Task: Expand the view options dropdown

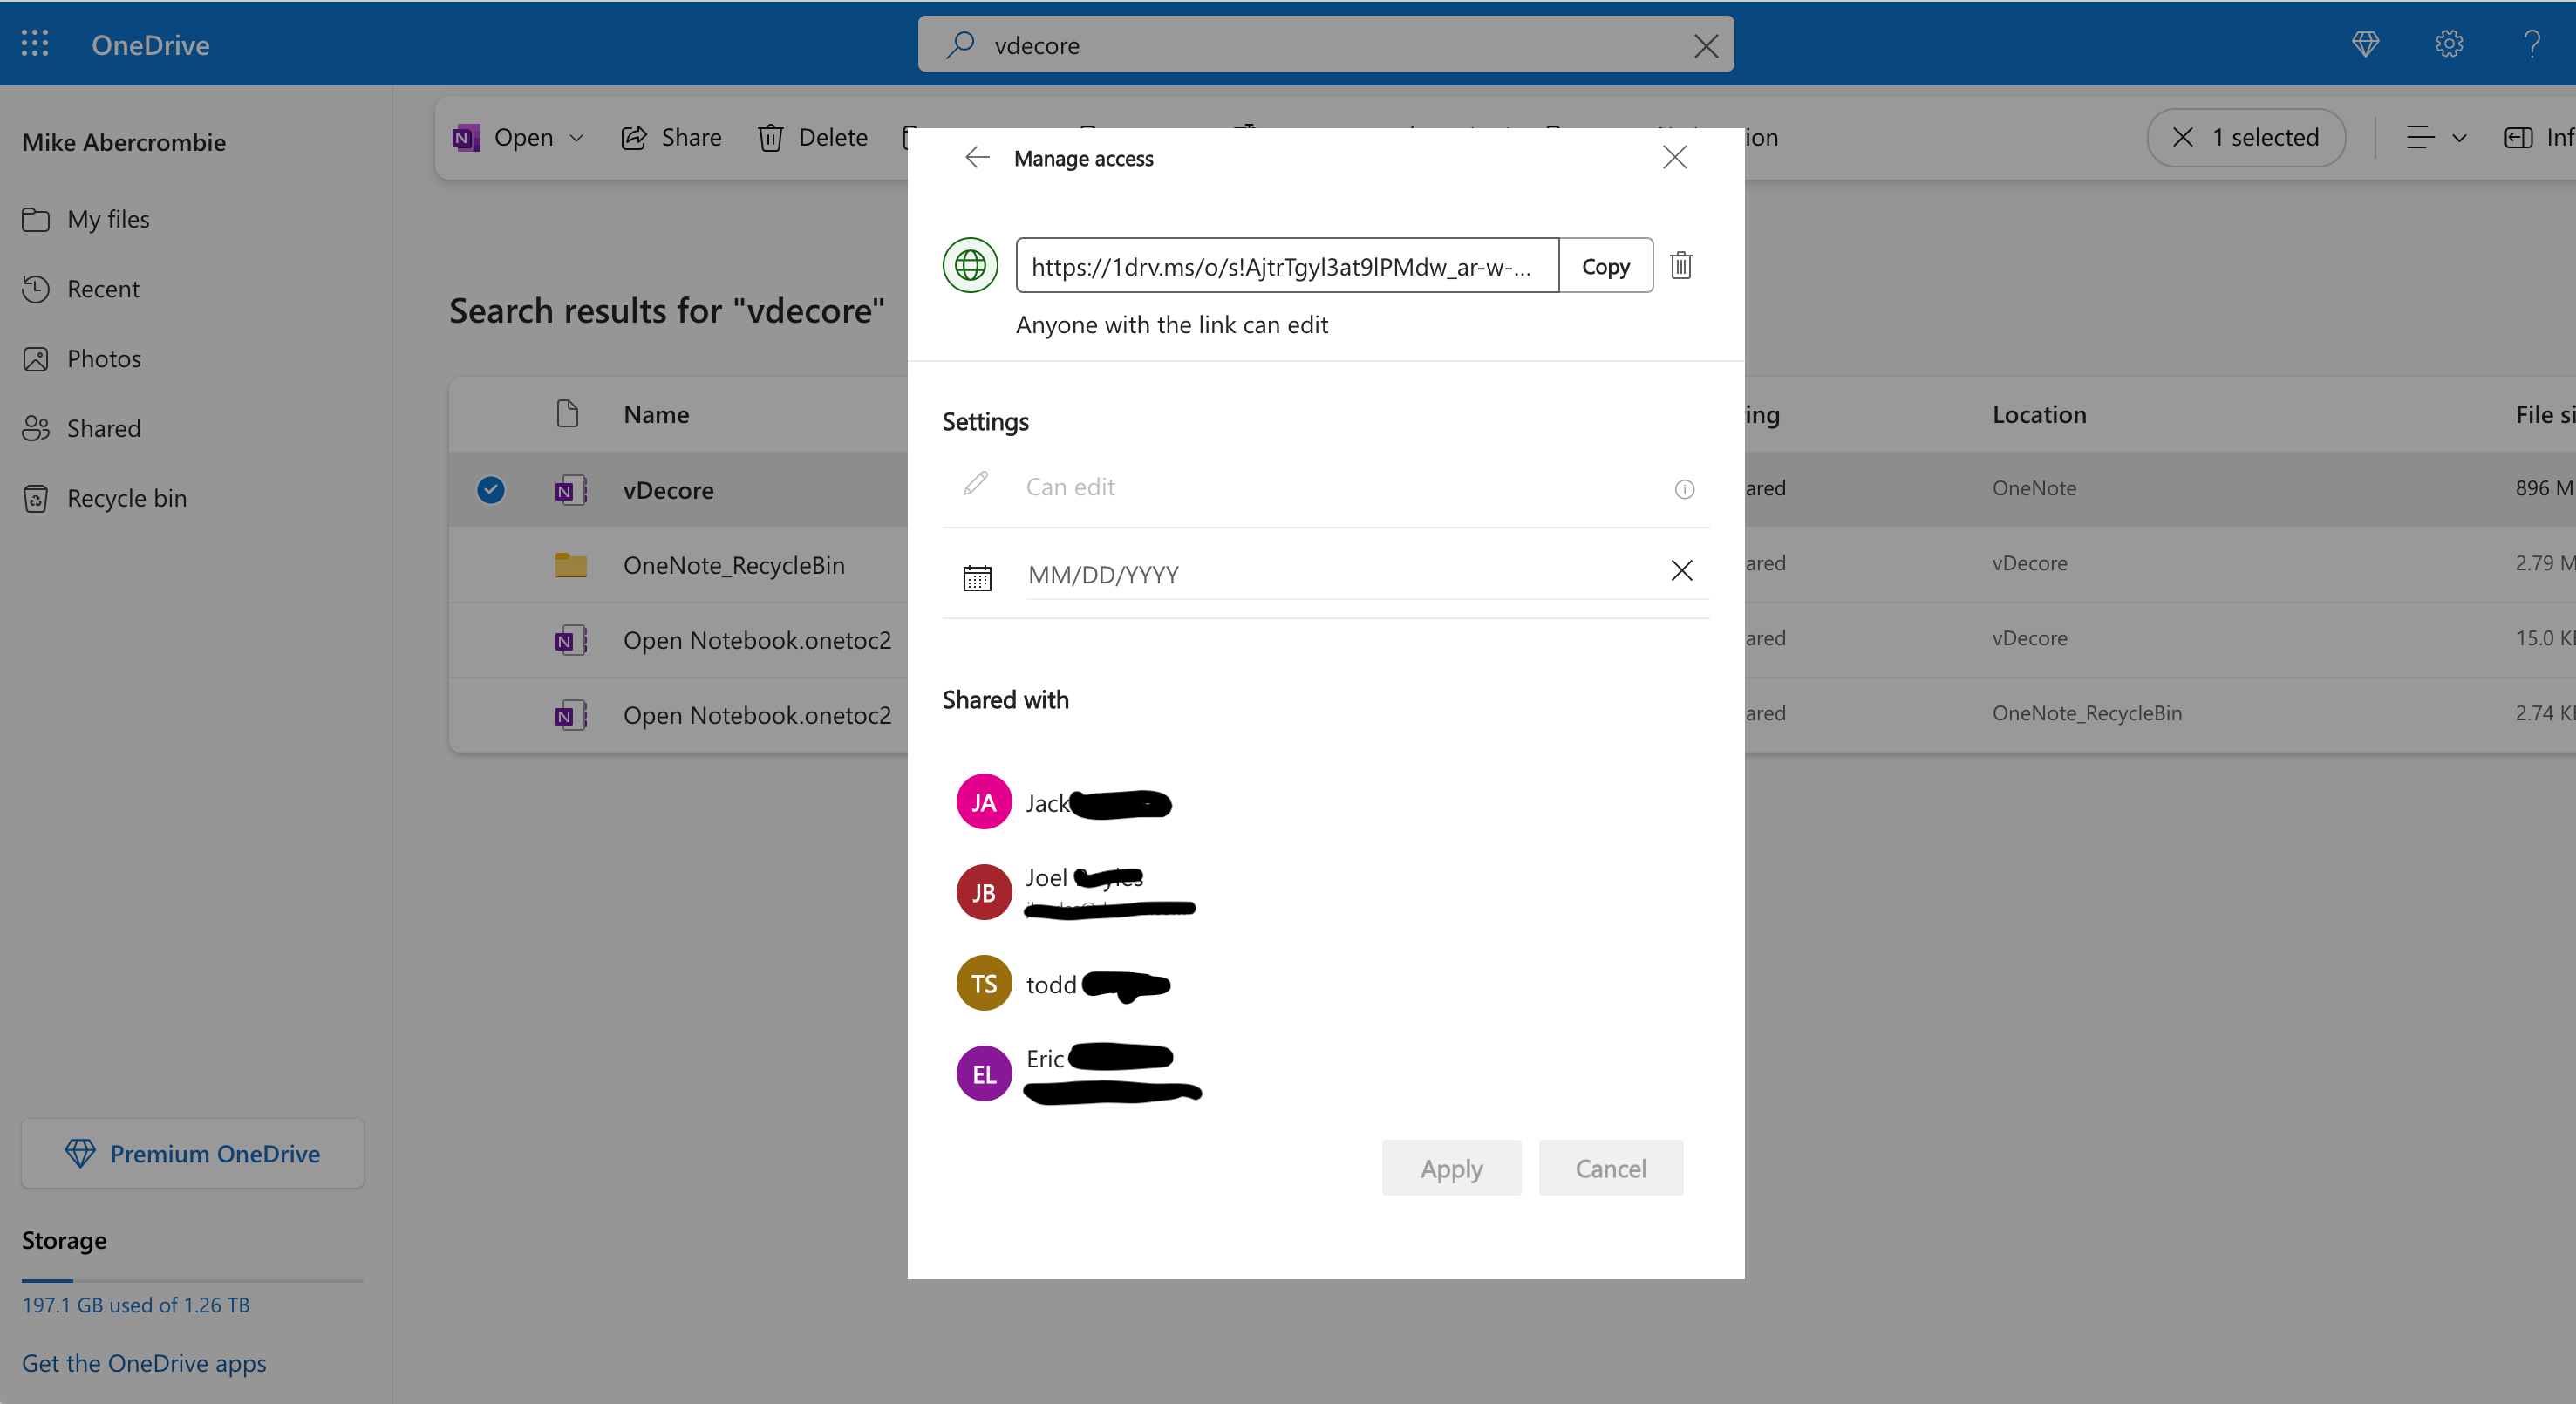Action: point(2435,138)
